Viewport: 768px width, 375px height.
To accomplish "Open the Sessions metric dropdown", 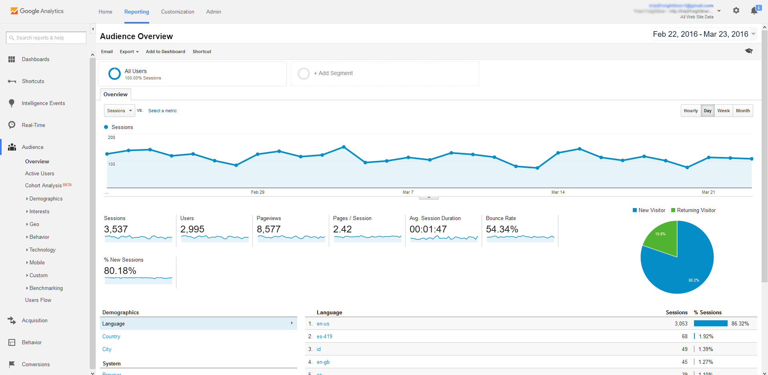I will point(119,111).
